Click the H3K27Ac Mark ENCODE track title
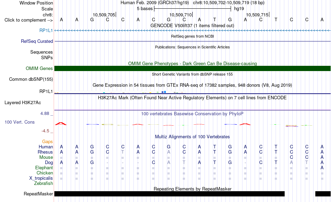 (x=192, y=98)
